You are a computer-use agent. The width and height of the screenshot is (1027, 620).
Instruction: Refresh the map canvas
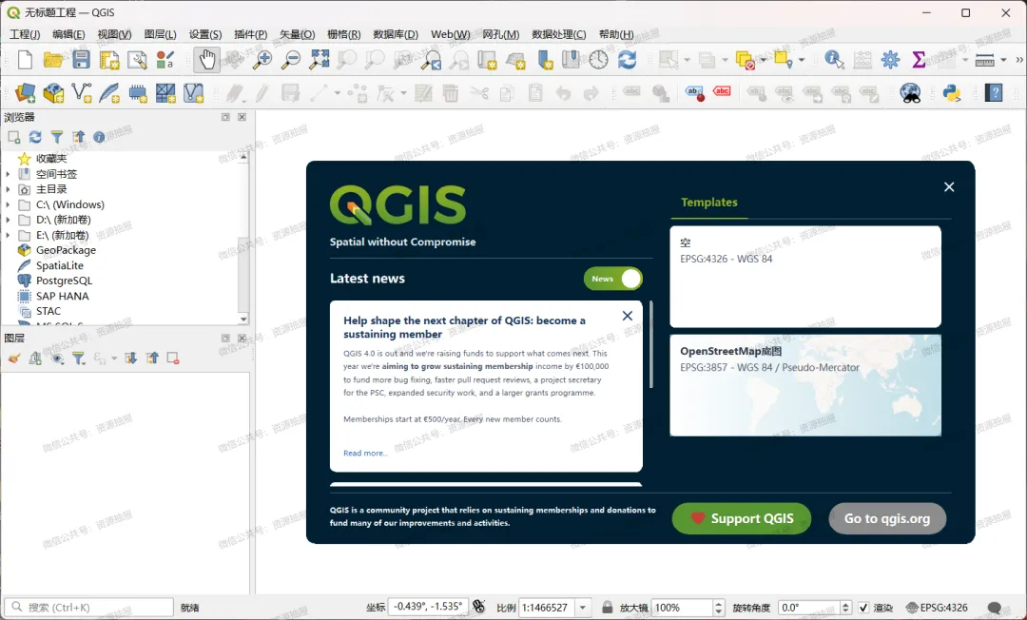coord(627,60)
